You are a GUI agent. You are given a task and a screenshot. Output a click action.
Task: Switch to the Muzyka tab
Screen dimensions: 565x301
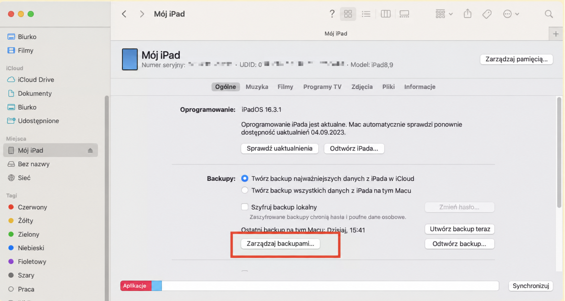(257, 87)
